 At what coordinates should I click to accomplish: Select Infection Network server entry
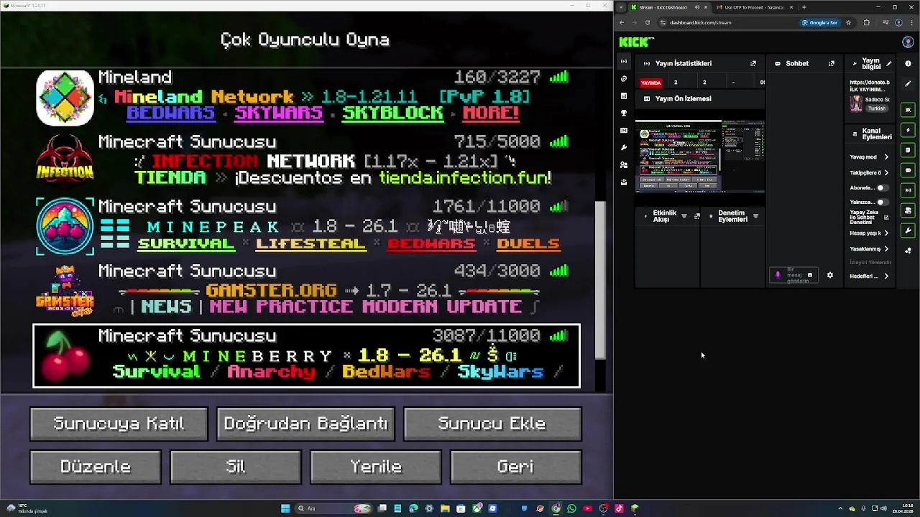(x=306, y=161)
